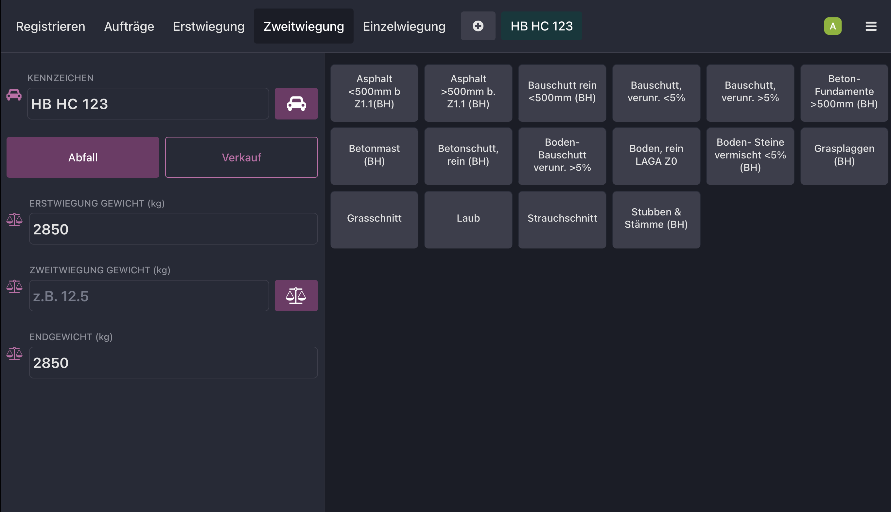891x512 pixels.
Task: Select 'Boden, rein LAGA Z0' tile
Action: [656, 156]
